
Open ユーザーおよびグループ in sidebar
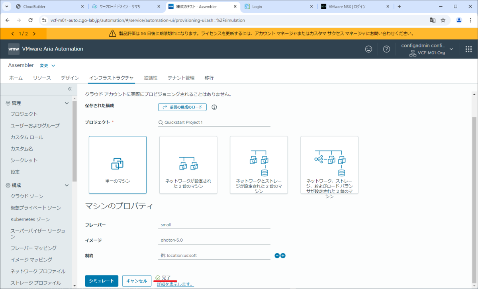35,126
